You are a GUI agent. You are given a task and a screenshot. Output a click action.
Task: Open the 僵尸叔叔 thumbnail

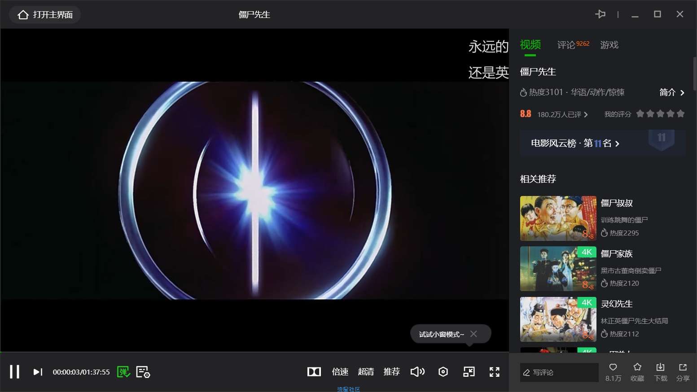(x=558, y=218)
